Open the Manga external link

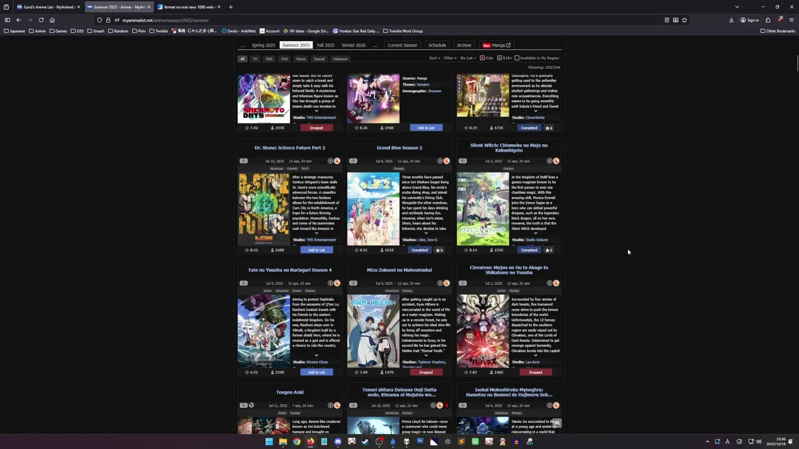pyautogui.click(x=496, y=45)
